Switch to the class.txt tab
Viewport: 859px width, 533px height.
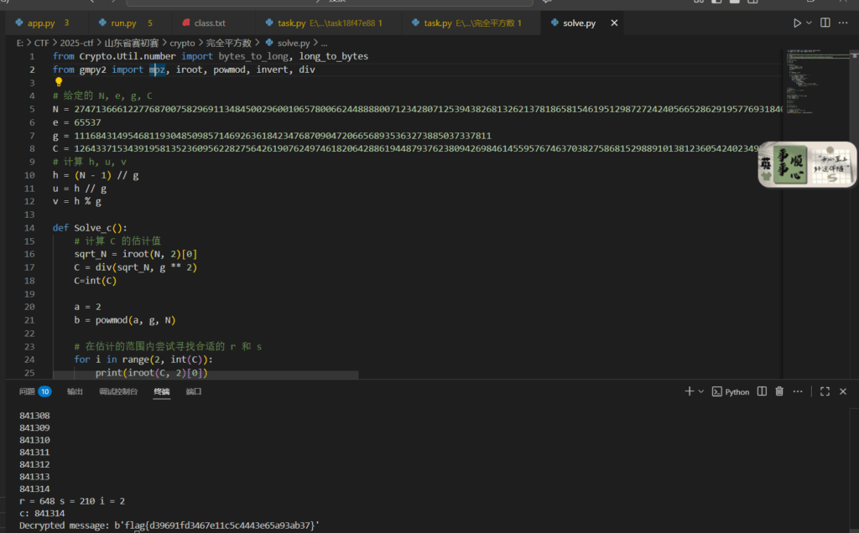pyautogui.click(x=210, y=23)
